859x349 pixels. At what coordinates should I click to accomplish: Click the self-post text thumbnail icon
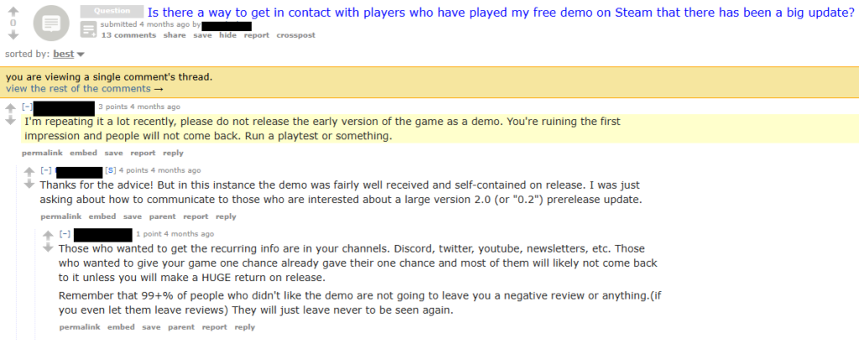[x=51, y=23]
